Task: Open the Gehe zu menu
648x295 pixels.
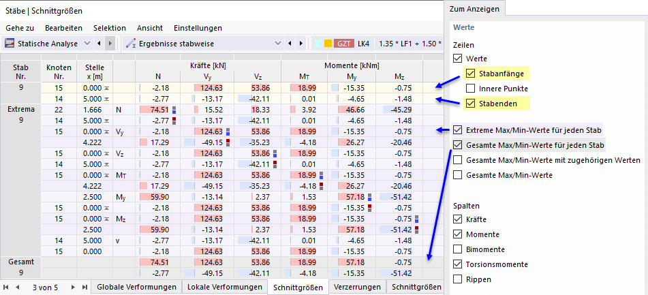Action: [20, 28]
